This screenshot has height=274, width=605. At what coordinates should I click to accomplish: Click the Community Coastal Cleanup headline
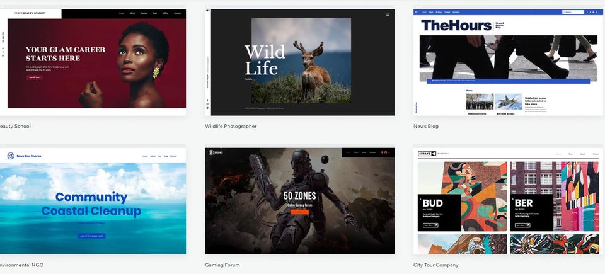tap(91, 204)
